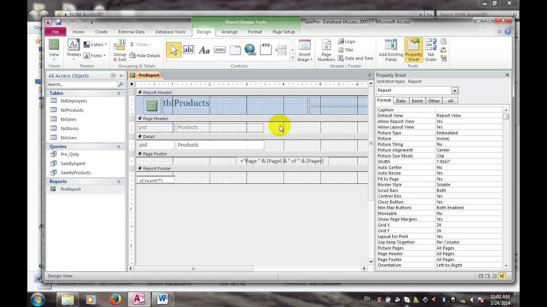Click the =Count(*) text box in Report Footer
Screen dimensions: 547x307
point(156,180)
